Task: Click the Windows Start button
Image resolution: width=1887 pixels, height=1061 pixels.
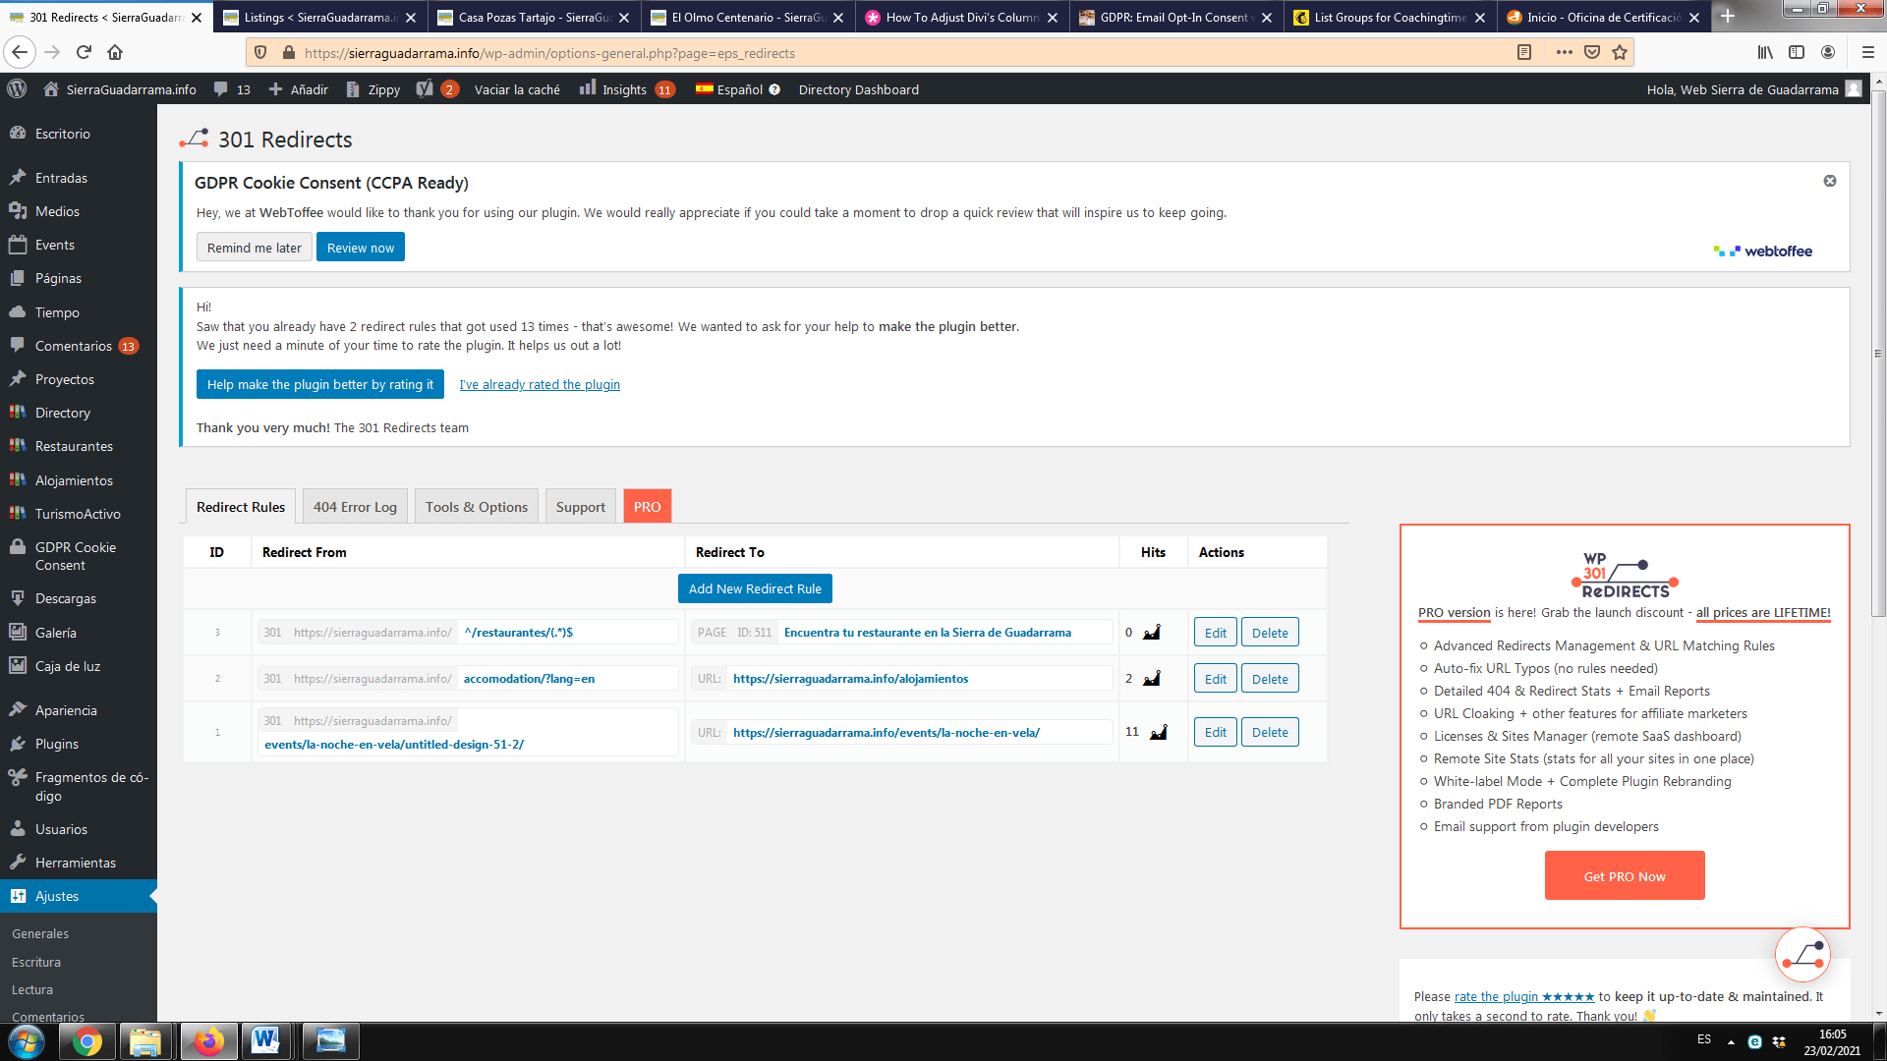Action: (x=27, y=1041)
